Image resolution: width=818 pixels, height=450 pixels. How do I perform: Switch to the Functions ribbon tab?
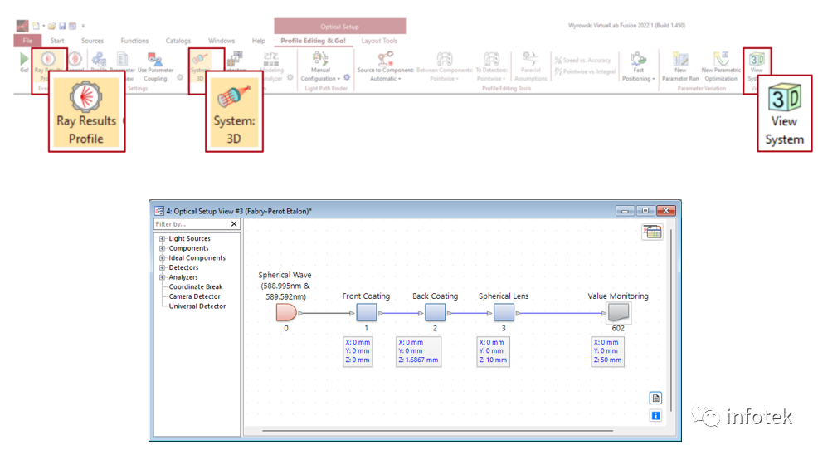[x=134, y=41]
